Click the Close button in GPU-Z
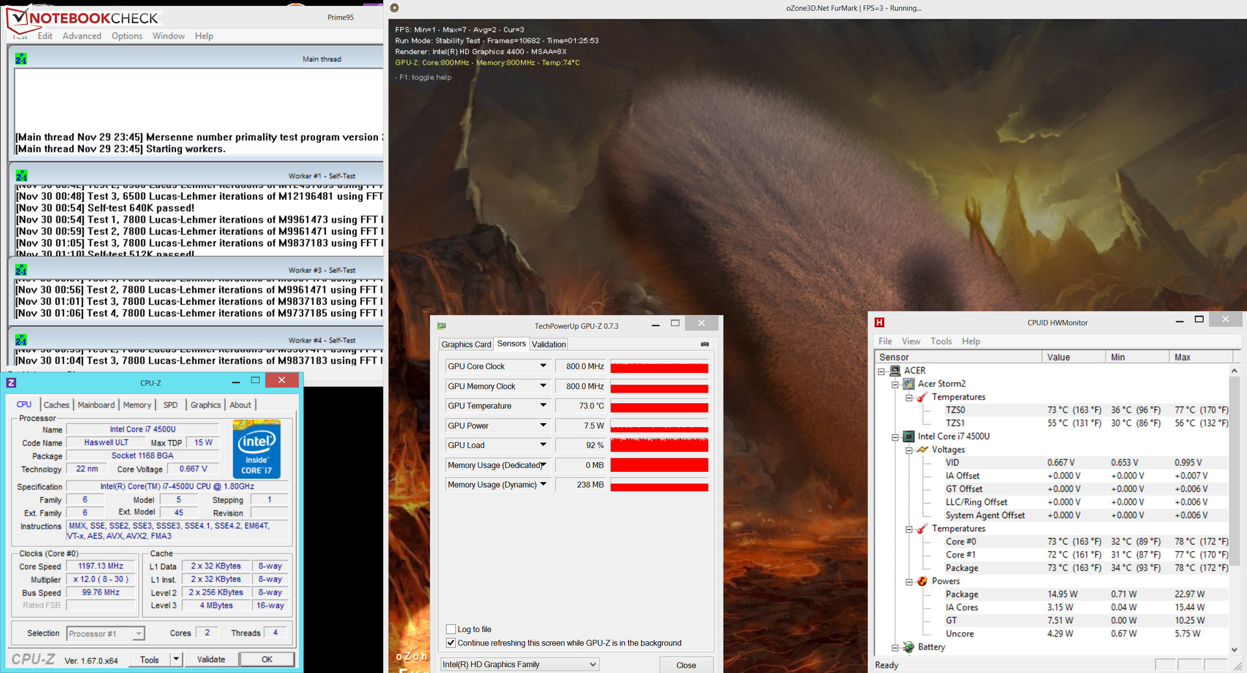 pyautogui.click(x=686, y=665)
